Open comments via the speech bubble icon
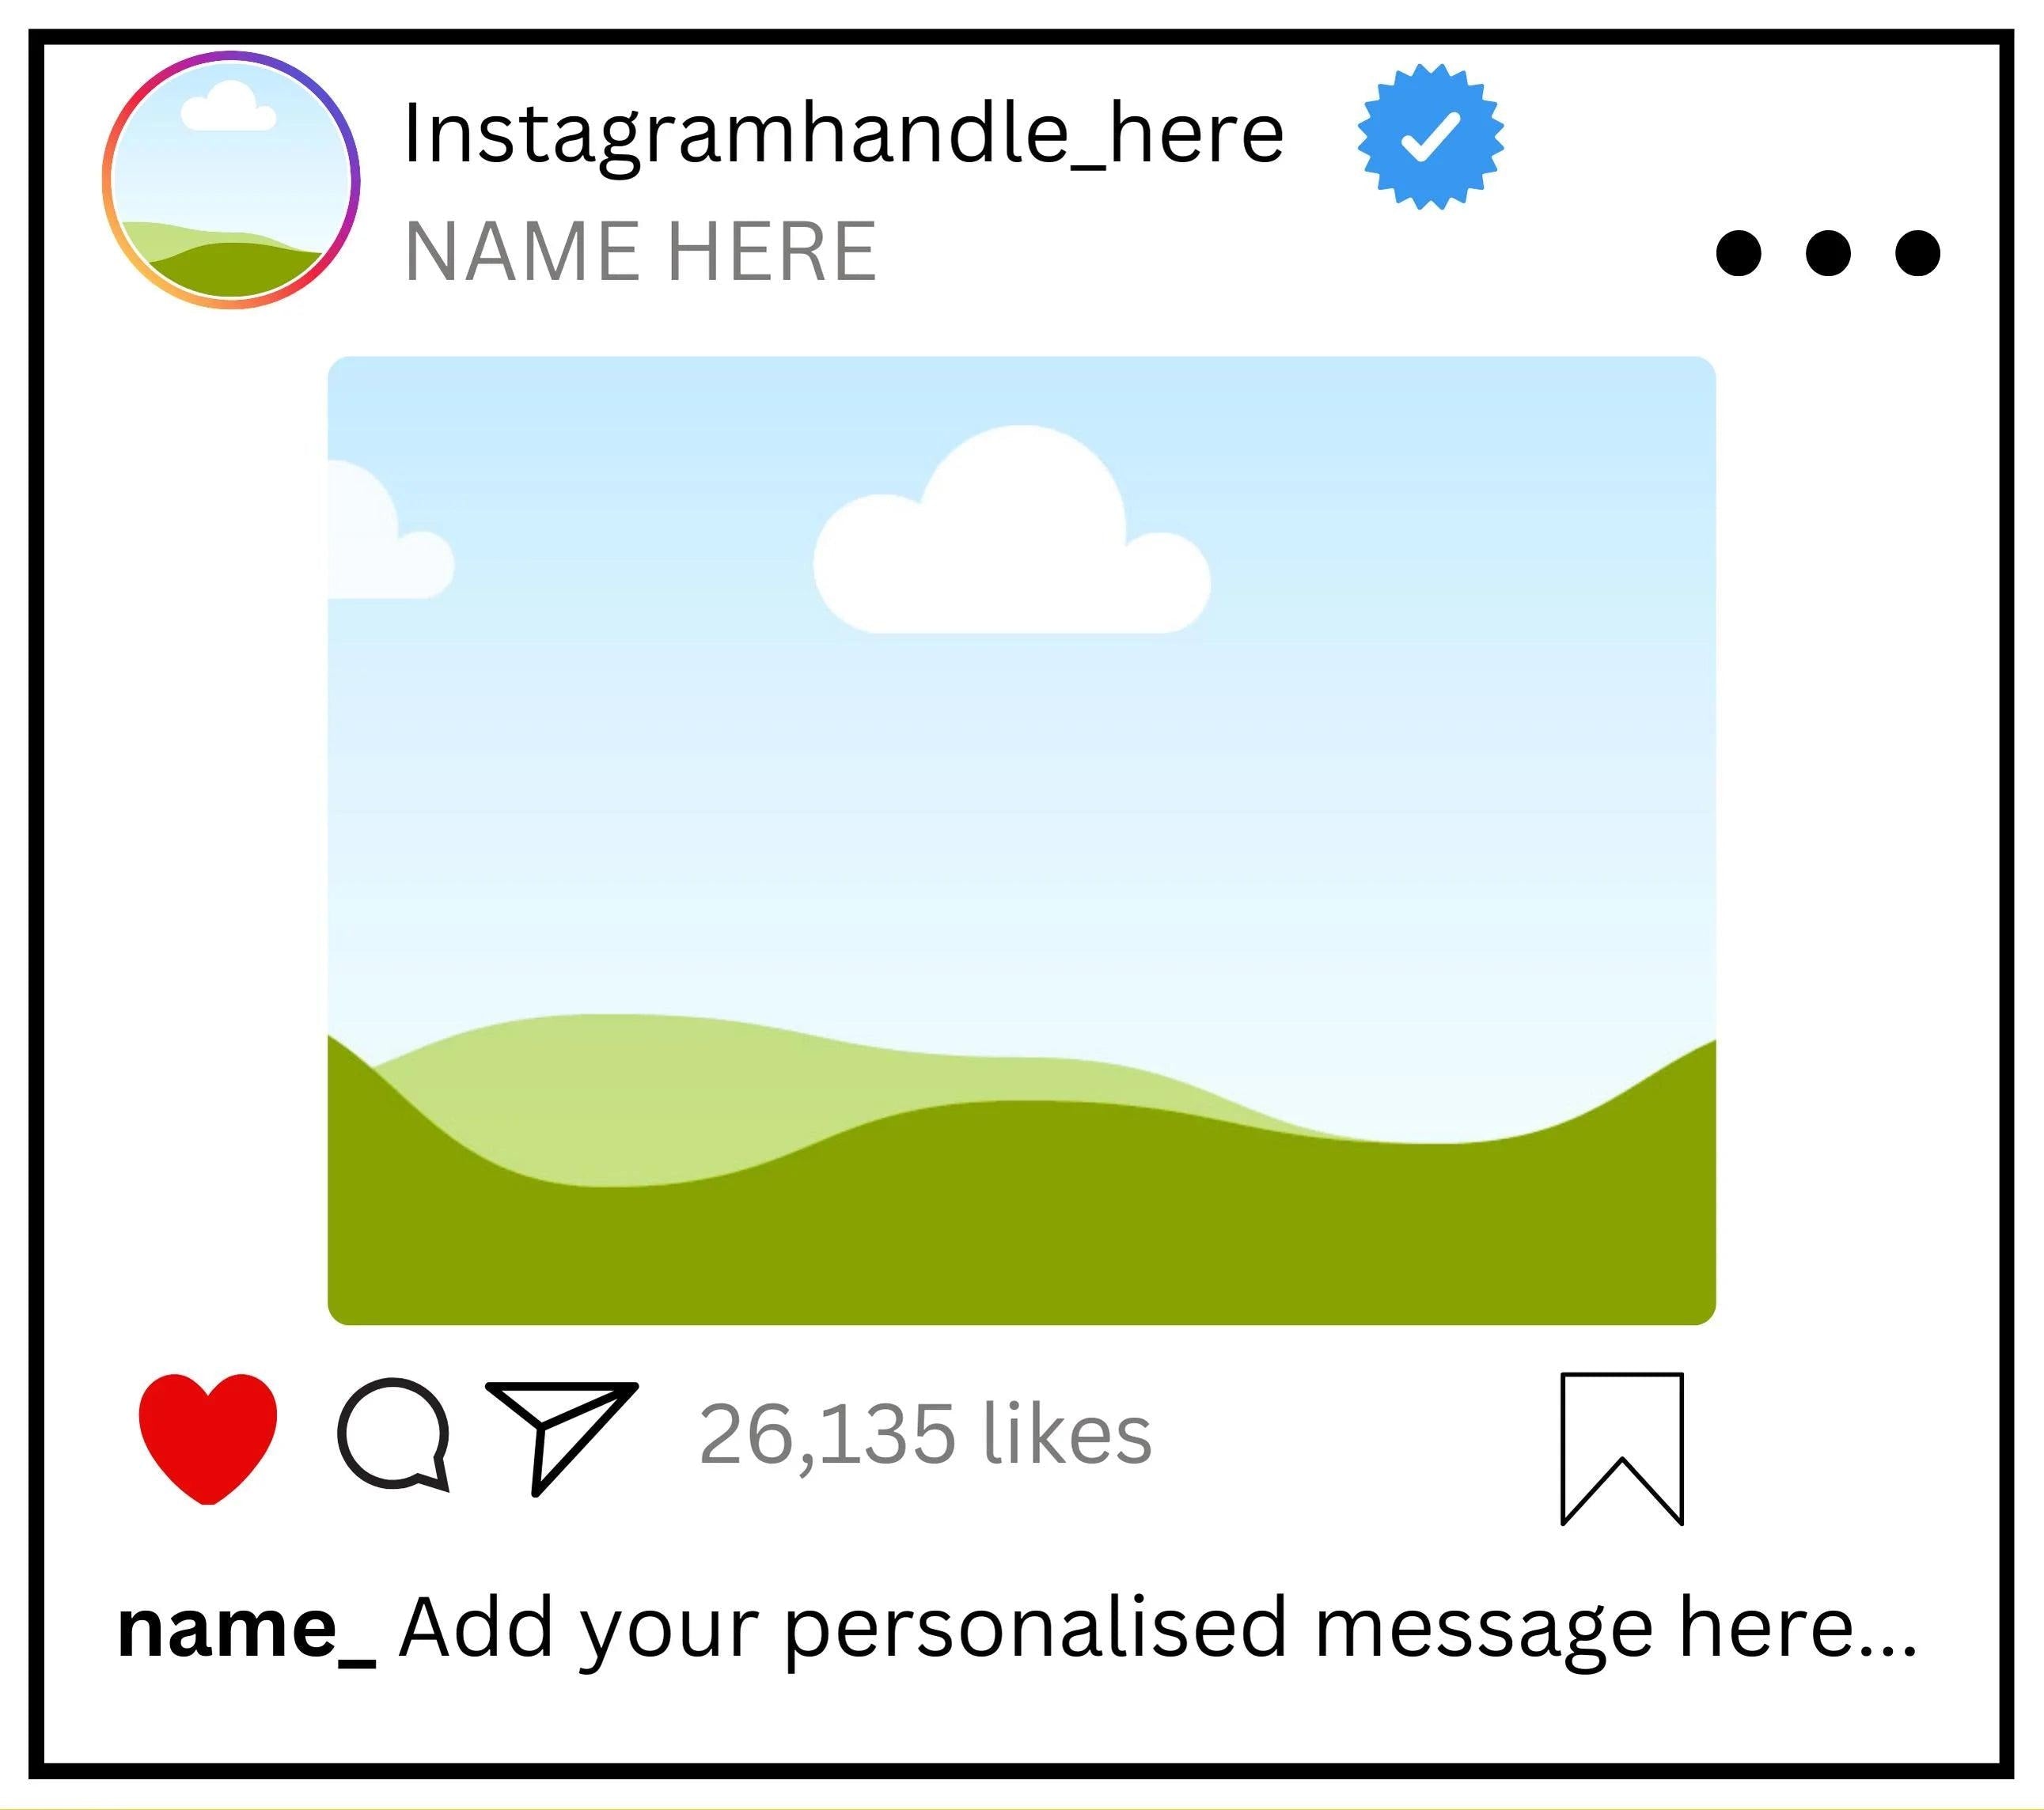This screenshot has width=2044, height=1810. click(392, 1433)
